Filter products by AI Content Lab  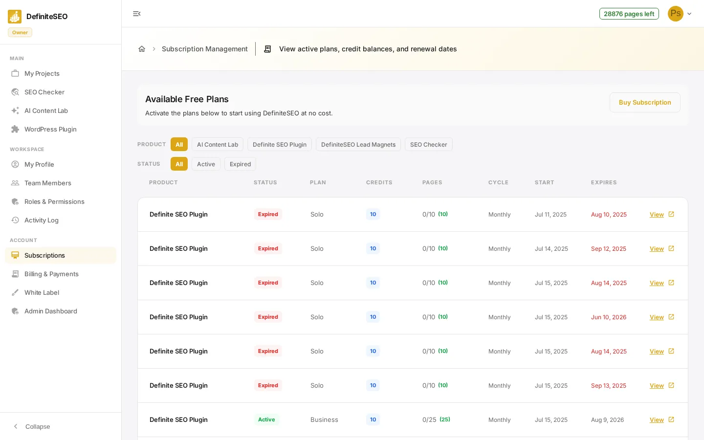pos(218,144)
